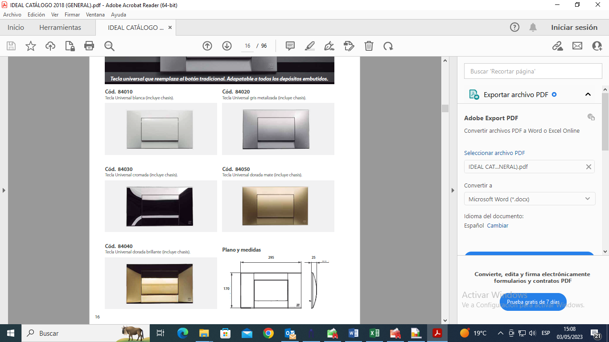Open the find text magnifier icon
The height and width of the screenshot is (342, 609).
tap(109, 46)
